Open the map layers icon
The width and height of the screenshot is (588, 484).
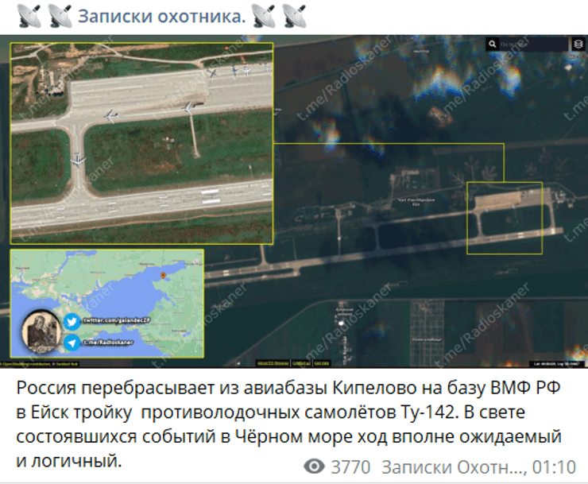[578, 44]
